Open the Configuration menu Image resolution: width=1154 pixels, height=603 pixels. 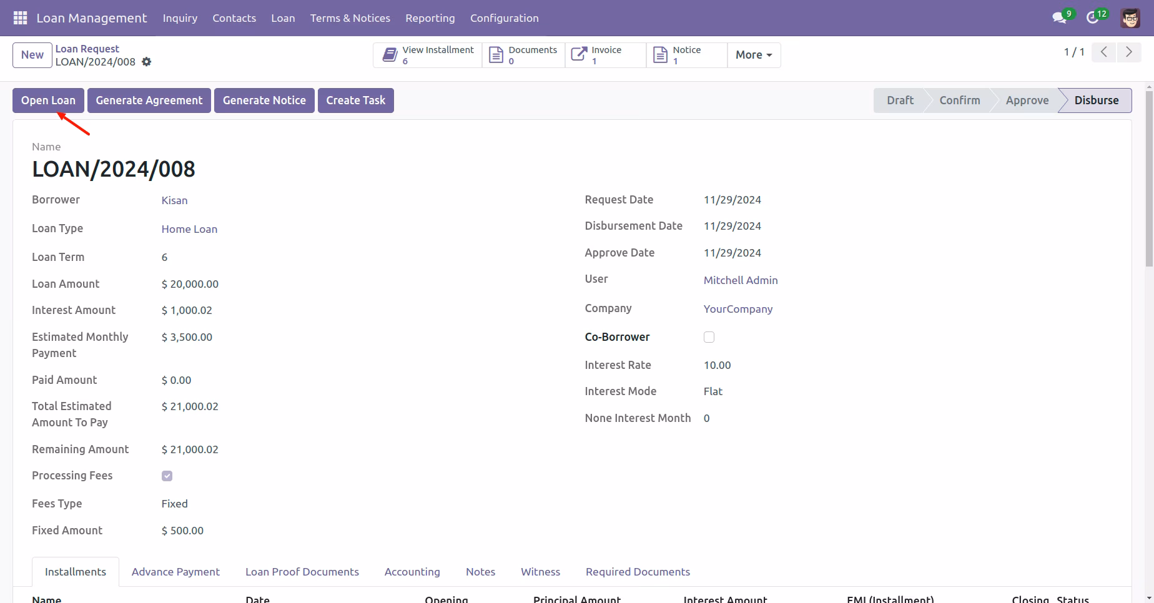[505, 18]
